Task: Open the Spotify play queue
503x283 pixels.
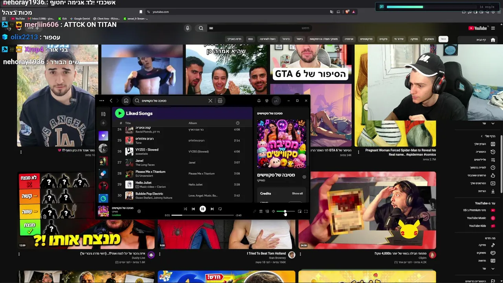Action: click(x=261, y=211)
